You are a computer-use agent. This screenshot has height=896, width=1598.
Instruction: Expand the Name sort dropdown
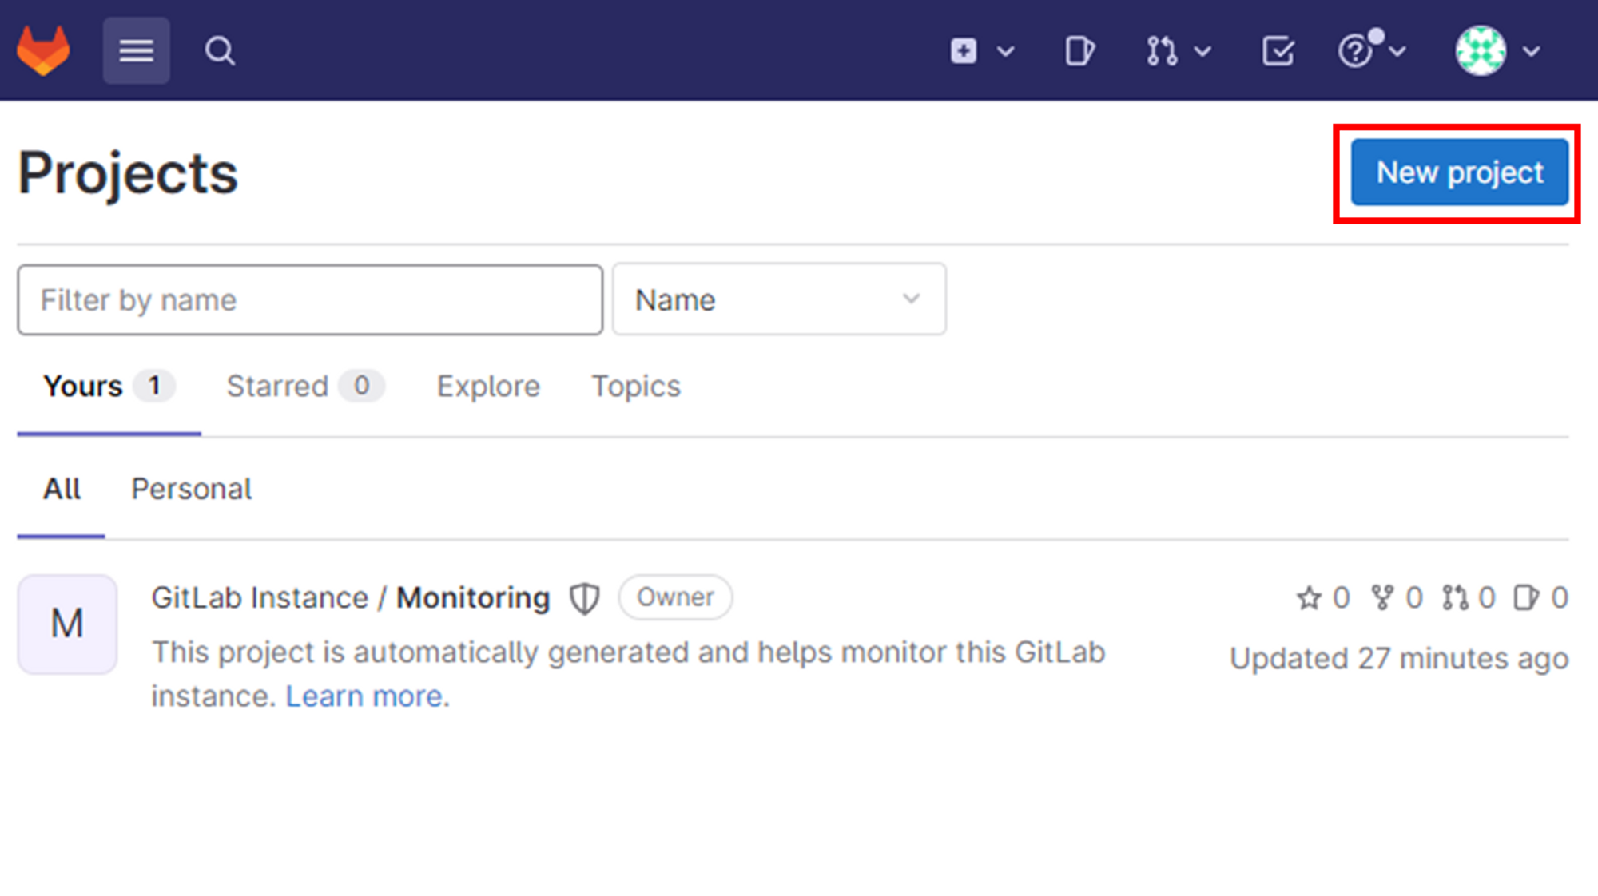(779, 300)
